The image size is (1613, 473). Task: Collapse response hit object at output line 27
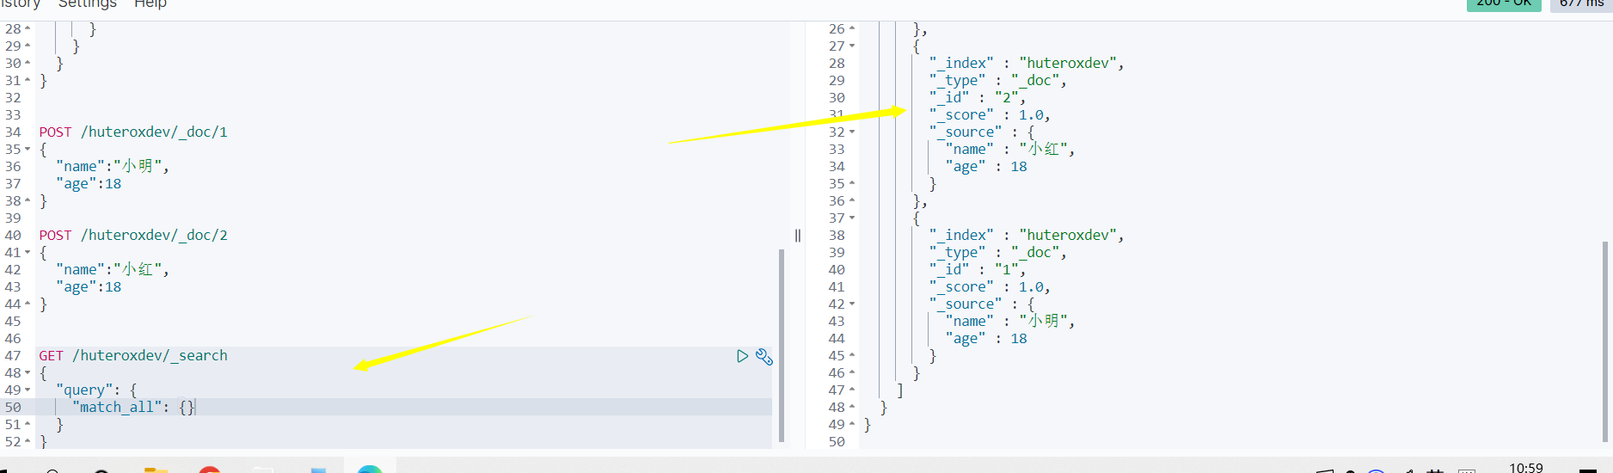point(852,46)
